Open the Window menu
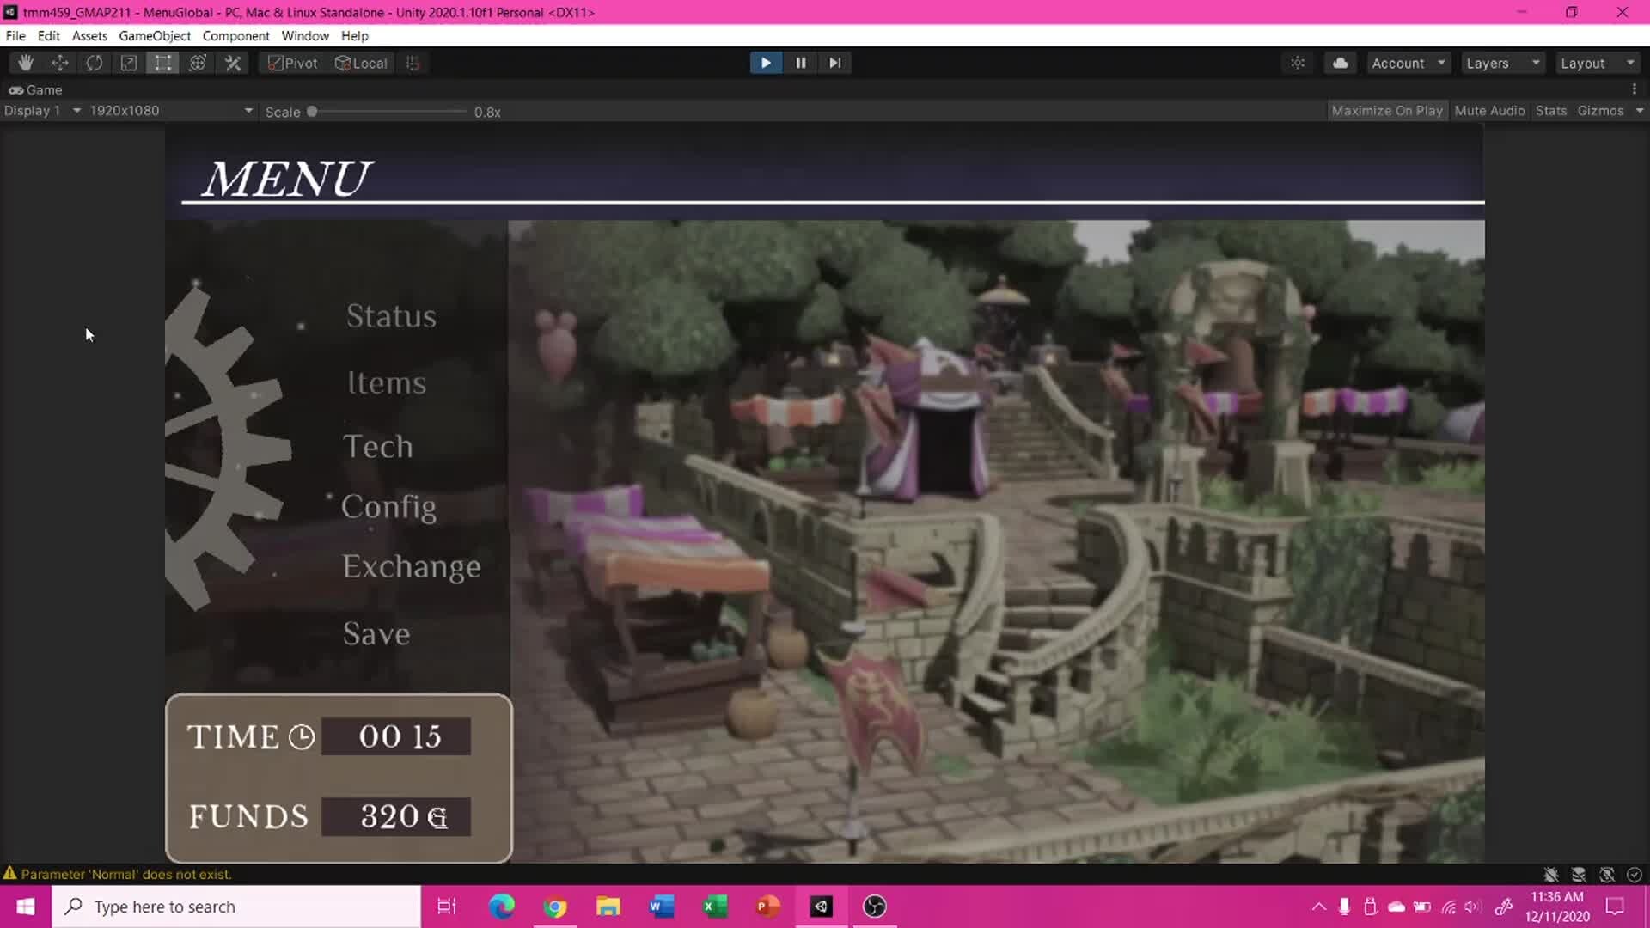 click(x=305, y=35)
